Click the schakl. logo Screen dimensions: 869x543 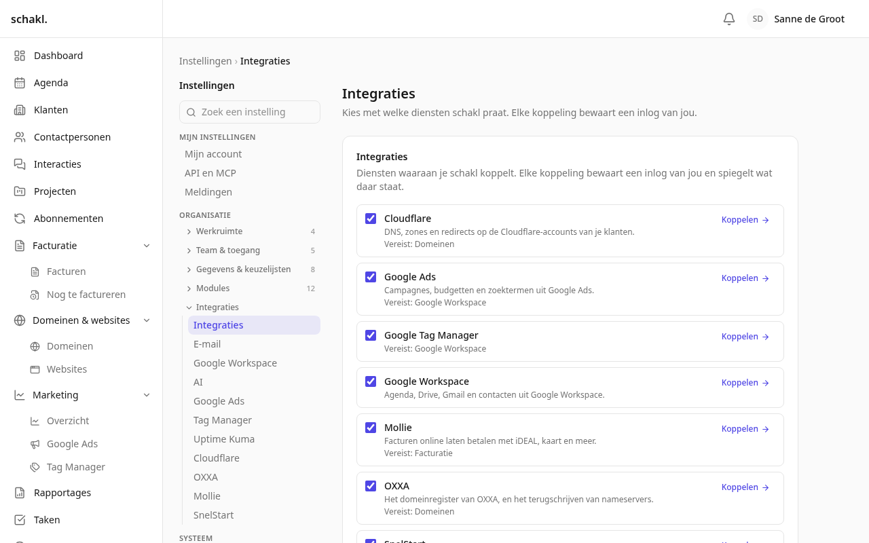click(29, 19)
